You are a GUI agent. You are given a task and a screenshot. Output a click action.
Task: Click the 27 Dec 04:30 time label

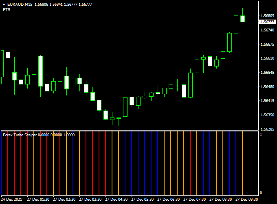[117, 200]
